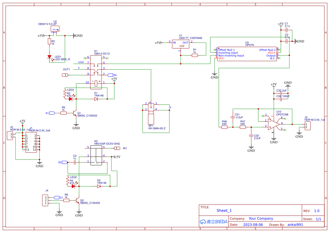Viewport: 330px width, 233px height.
Task: Select resistor R46 24K symbol
Action: (x=224, y=127)
